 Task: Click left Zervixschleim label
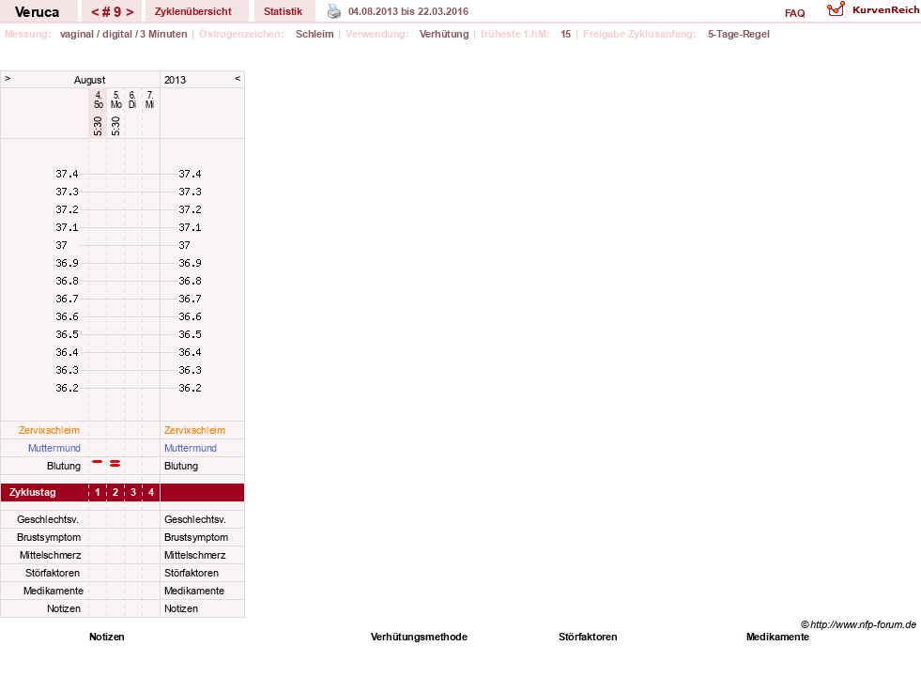[50, 430]
